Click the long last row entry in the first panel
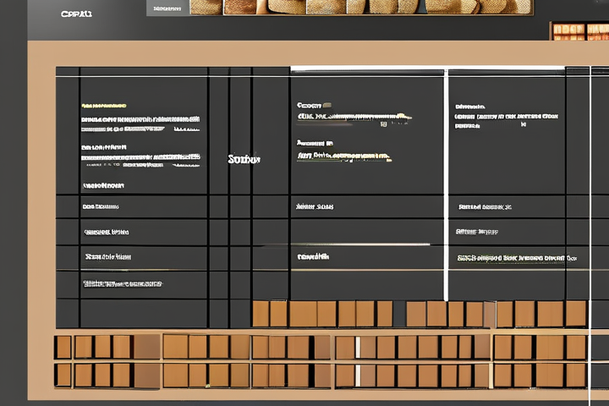The width and height of the screenshot is (609, 406). (x=122, y=284)
